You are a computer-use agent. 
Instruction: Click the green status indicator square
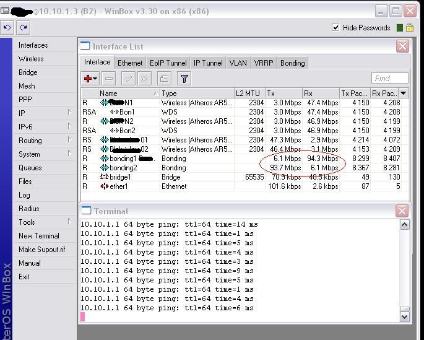tap(400, 28)
